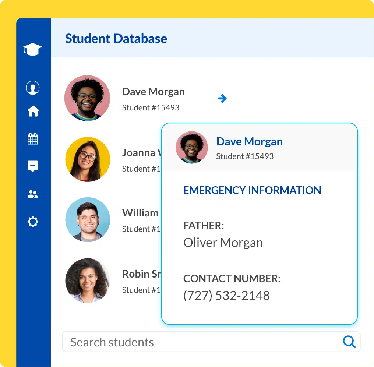Click the graduation cap logo icon

[x=33, y=49]
